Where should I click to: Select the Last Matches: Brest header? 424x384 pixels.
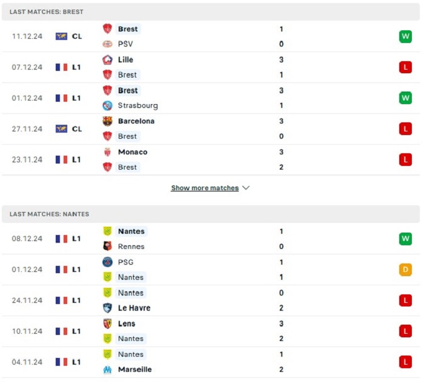click(211, 12)
